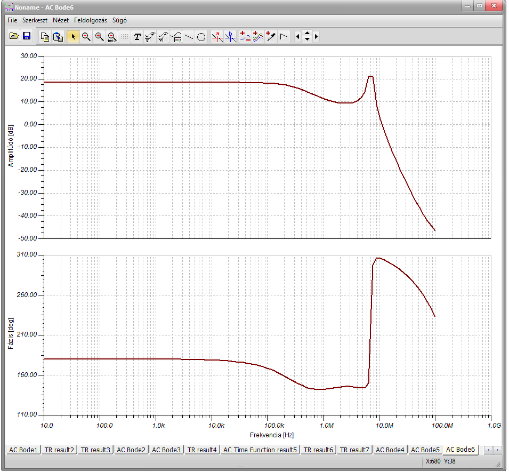The image size is (509, 472).
Task: Click the Frekvencia [Hz] axis label
Action: coord(272,435)
